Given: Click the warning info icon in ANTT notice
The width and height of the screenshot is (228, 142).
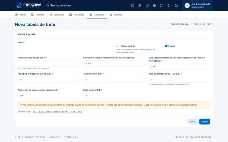Looking at the screenshot, I should point(21,105).
